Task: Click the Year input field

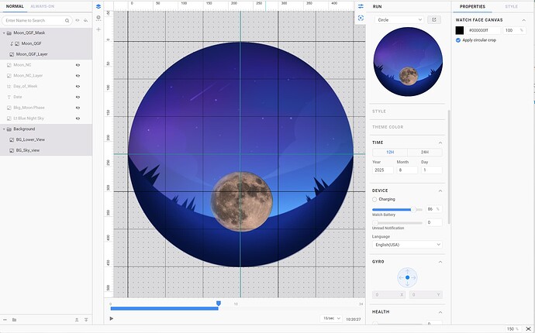Action: 382,170
